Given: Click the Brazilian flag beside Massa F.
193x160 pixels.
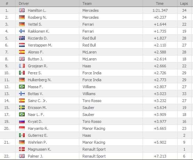Looking at the screenshot, I should coord(22,87).
